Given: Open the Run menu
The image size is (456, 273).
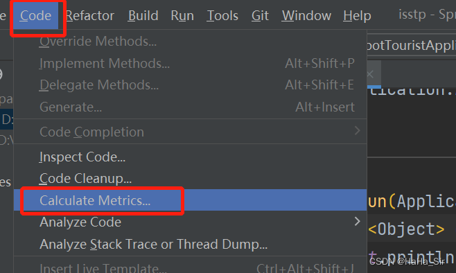Looking at the screenshot, I should [x=182, y=16].
